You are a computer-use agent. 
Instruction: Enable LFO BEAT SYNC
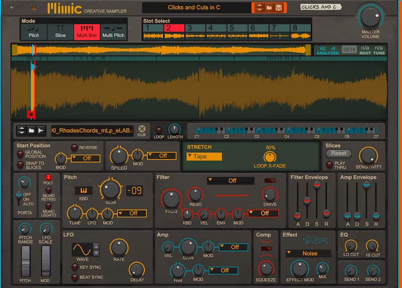[74, 277]
